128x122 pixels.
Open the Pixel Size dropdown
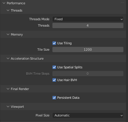88,115
